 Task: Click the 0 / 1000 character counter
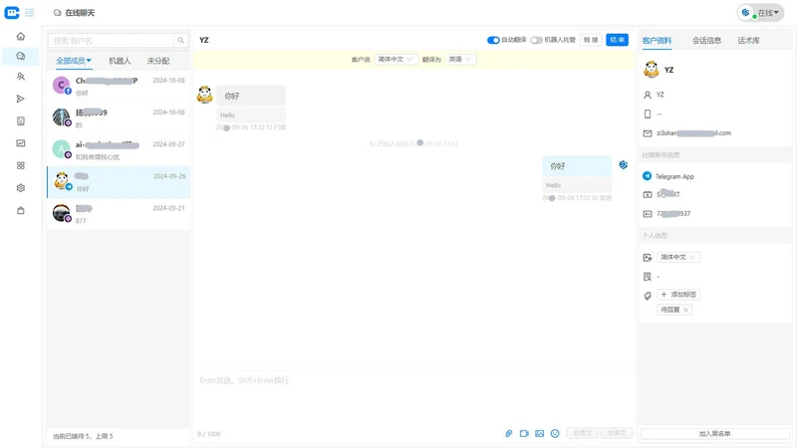click(209, 434)
